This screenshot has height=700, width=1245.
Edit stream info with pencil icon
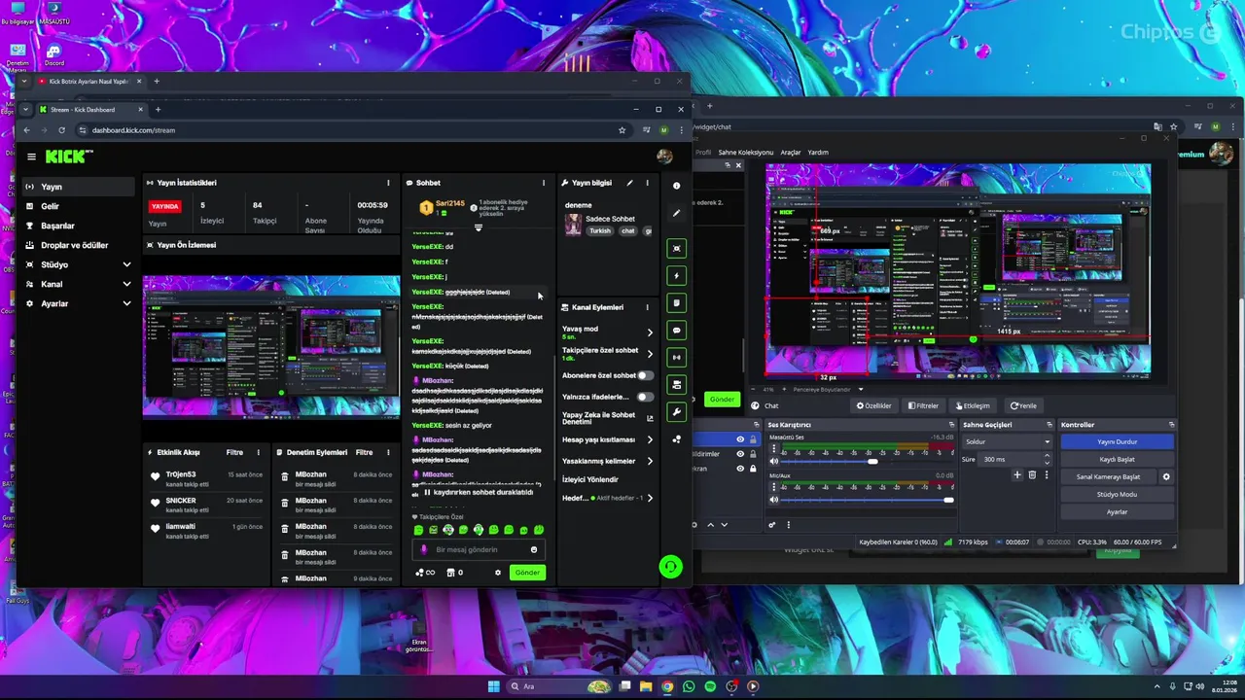click(629, 183)
